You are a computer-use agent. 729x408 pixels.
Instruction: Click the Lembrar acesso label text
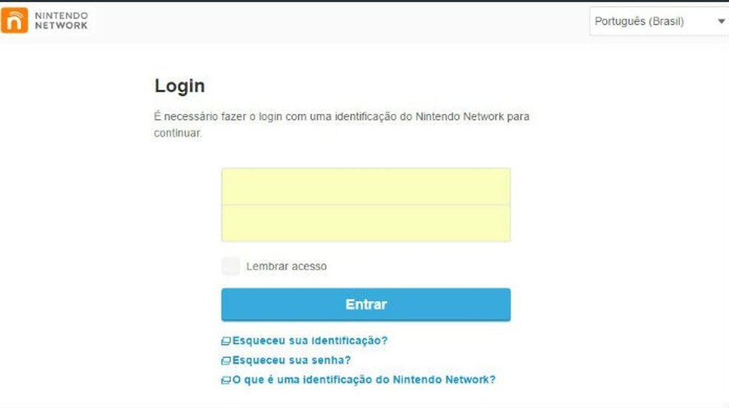point(287,267)
